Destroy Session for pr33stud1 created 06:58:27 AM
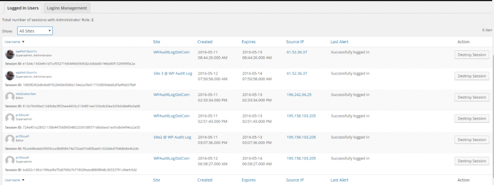494x185 pixels. (x=472, y=161)
